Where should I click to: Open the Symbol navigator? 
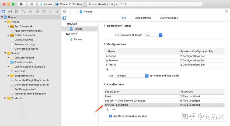pyautogui.click(x=17, y=12)
